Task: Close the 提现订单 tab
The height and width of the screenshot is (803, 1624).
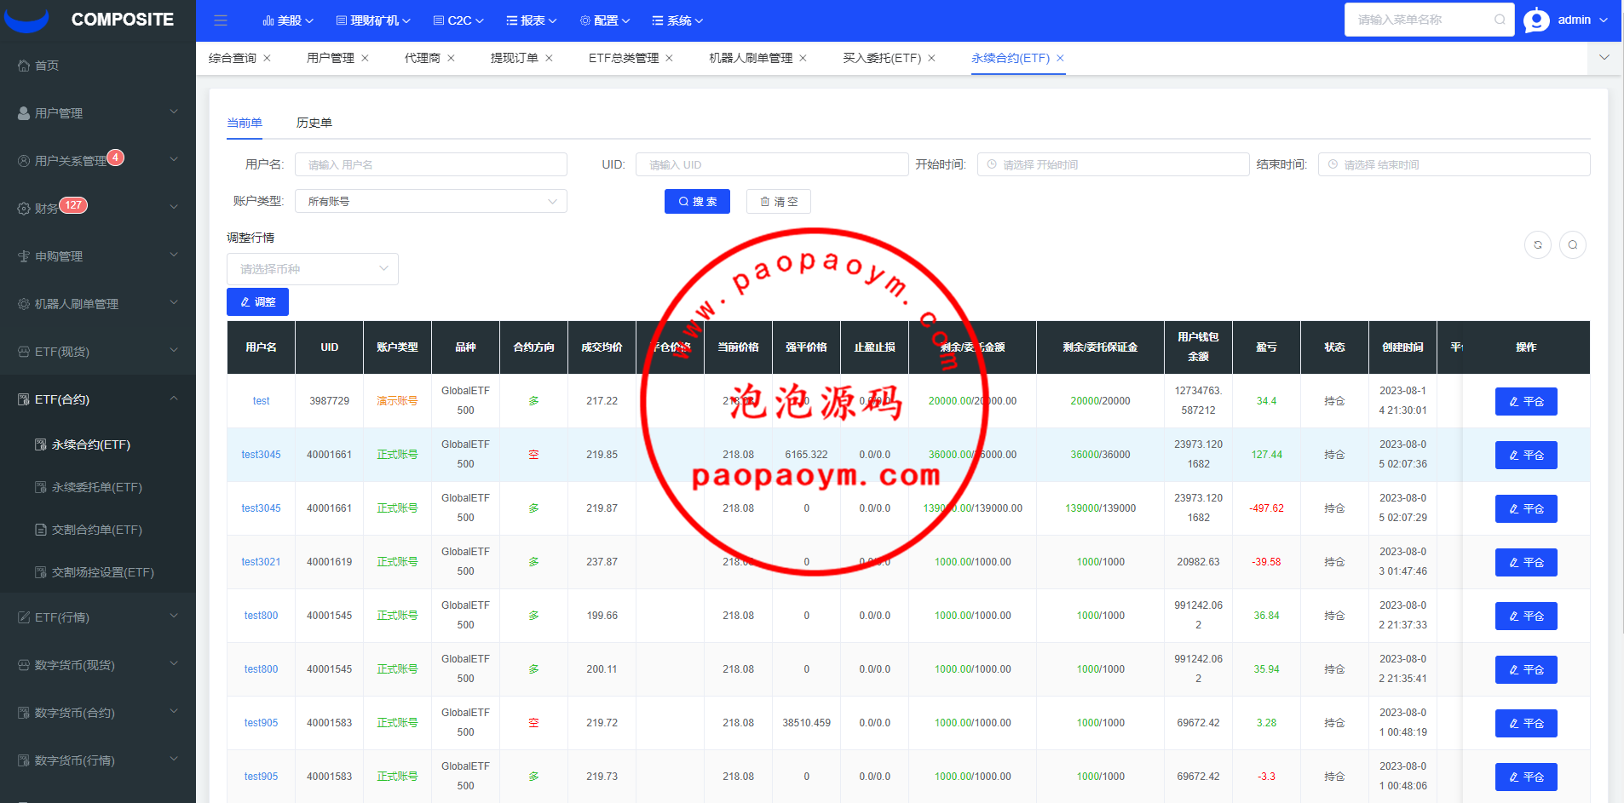Action: pyautogui.click(x=549, y=58)
